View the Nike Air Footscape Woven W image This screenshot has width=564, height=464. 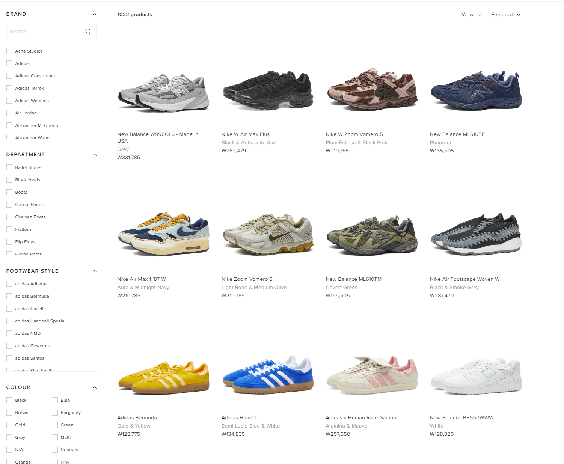[476, 234]
